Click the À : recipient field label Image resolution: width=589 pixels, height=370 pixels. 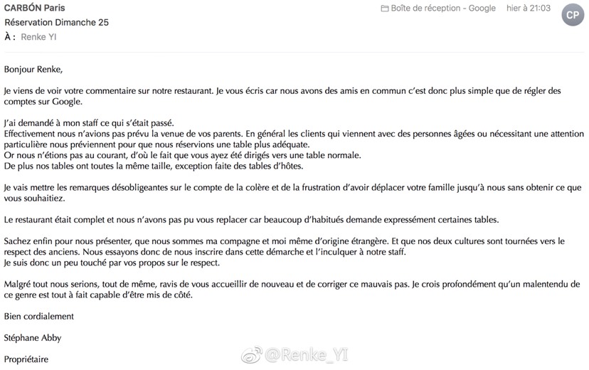pos(10,37)
